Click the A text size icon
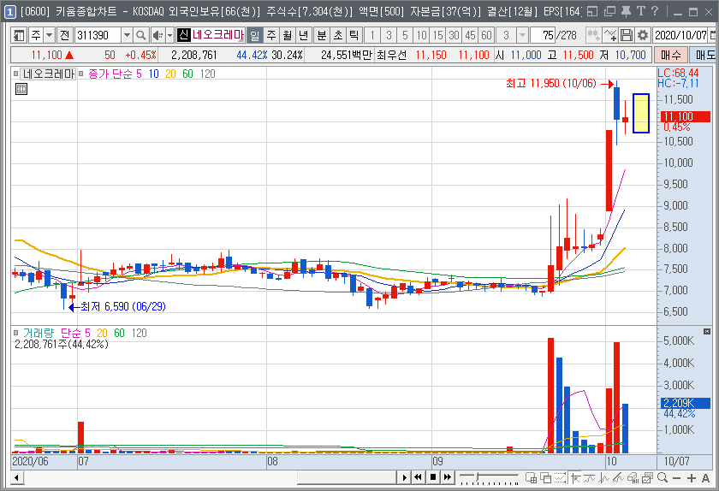This screenshot has width=719, height=491. (706, 478)
